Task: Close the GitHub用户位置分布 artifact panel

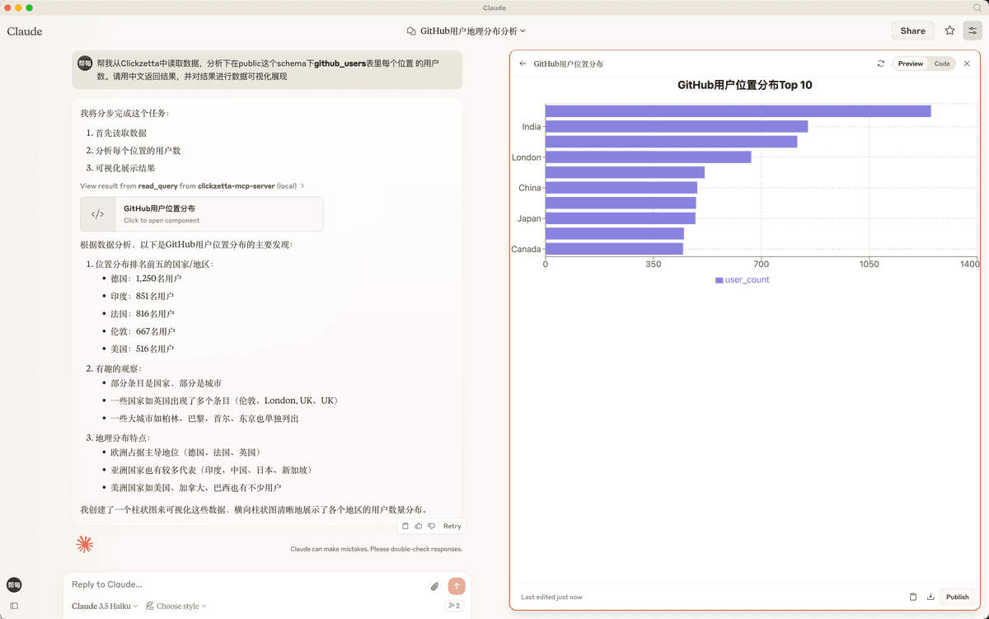Action: click(968, 63)
